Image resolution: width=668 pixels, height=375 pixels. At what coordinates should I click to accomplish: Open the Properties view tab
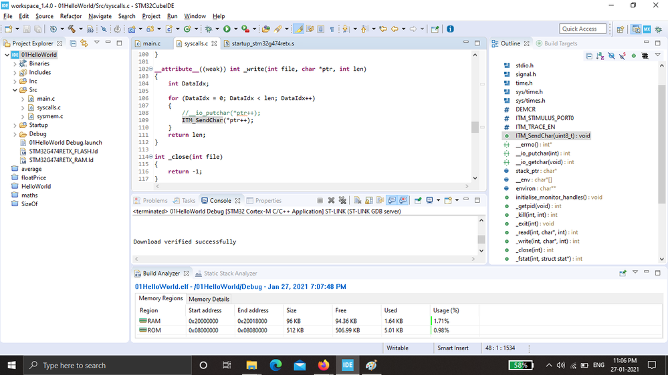click(x=264, y=201)
